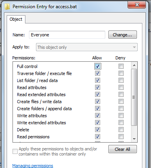151x168 pixels.
Task: Uncheck Allow for Read permissions
Action: point(97,137)
